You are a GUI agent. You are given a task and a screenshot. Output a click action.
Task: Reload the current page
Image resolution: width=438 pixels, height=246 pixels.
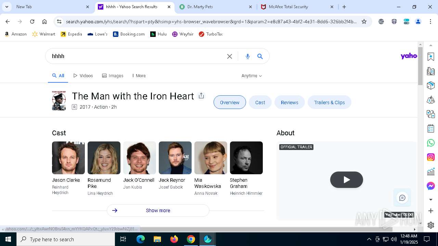(x=32, y=22)
